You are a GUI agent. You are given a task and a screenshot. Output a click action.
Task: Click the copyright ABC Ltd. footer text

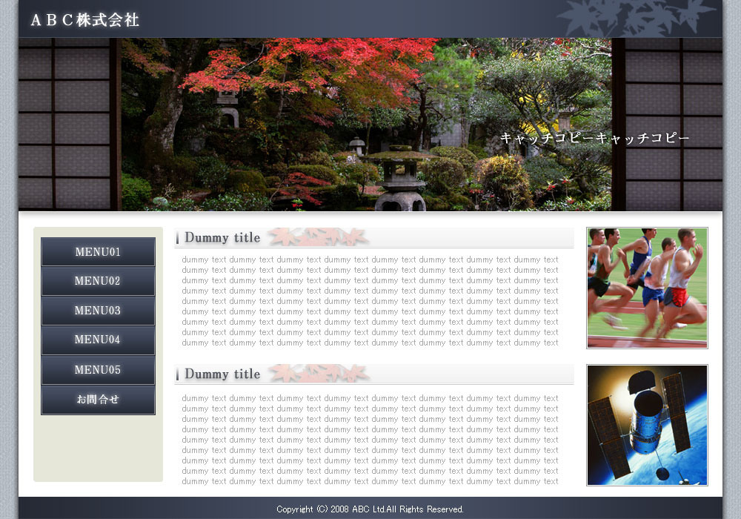pyautogui.click(x=370, y=509)
